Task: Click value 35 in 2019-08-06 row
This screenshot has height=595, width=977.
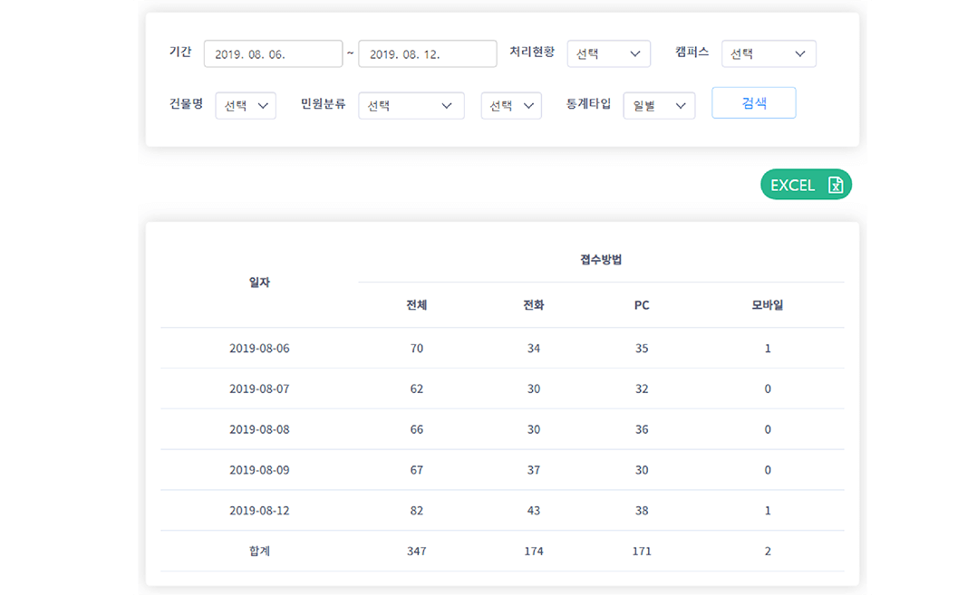Action: tap(642, 349)
